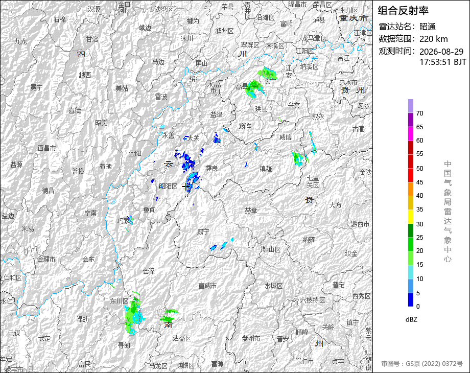Viewport: 470px width, 373px height.
Task: Select the magenta 60–65 dBZ legend swatch
Action: point(411,134)
